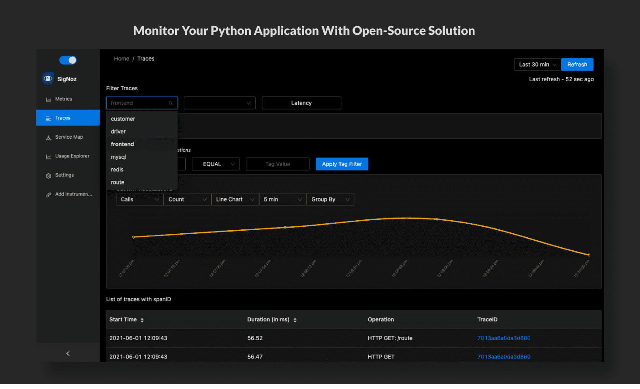
Task: Click the Usage Explorer line chart icon
Action: [48, 157]
